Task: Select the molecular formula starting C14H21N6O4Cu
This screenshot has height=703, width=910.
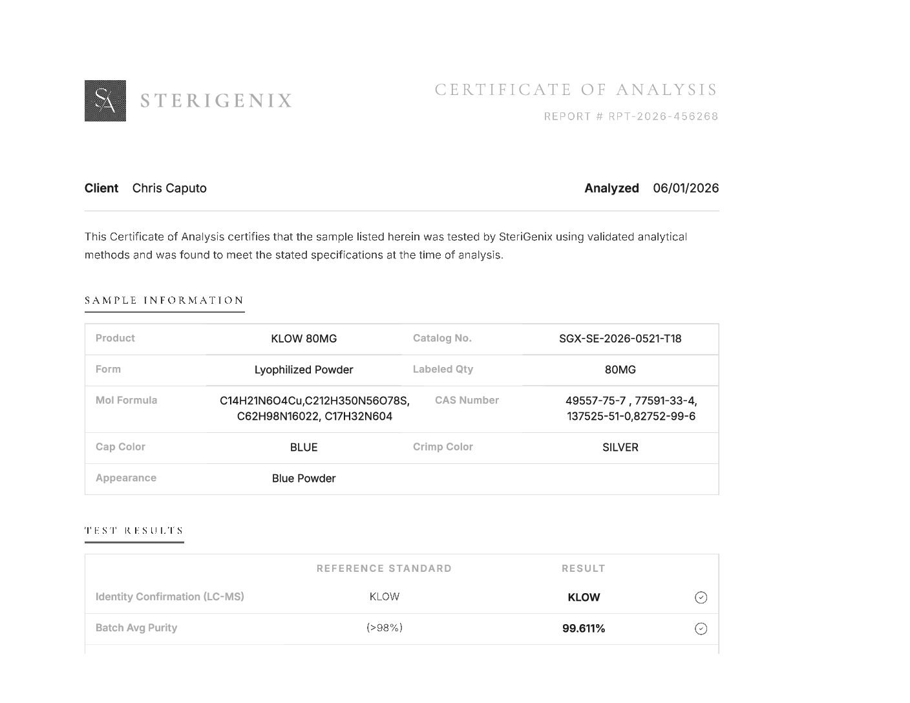Action: click(x=315, y=408)
